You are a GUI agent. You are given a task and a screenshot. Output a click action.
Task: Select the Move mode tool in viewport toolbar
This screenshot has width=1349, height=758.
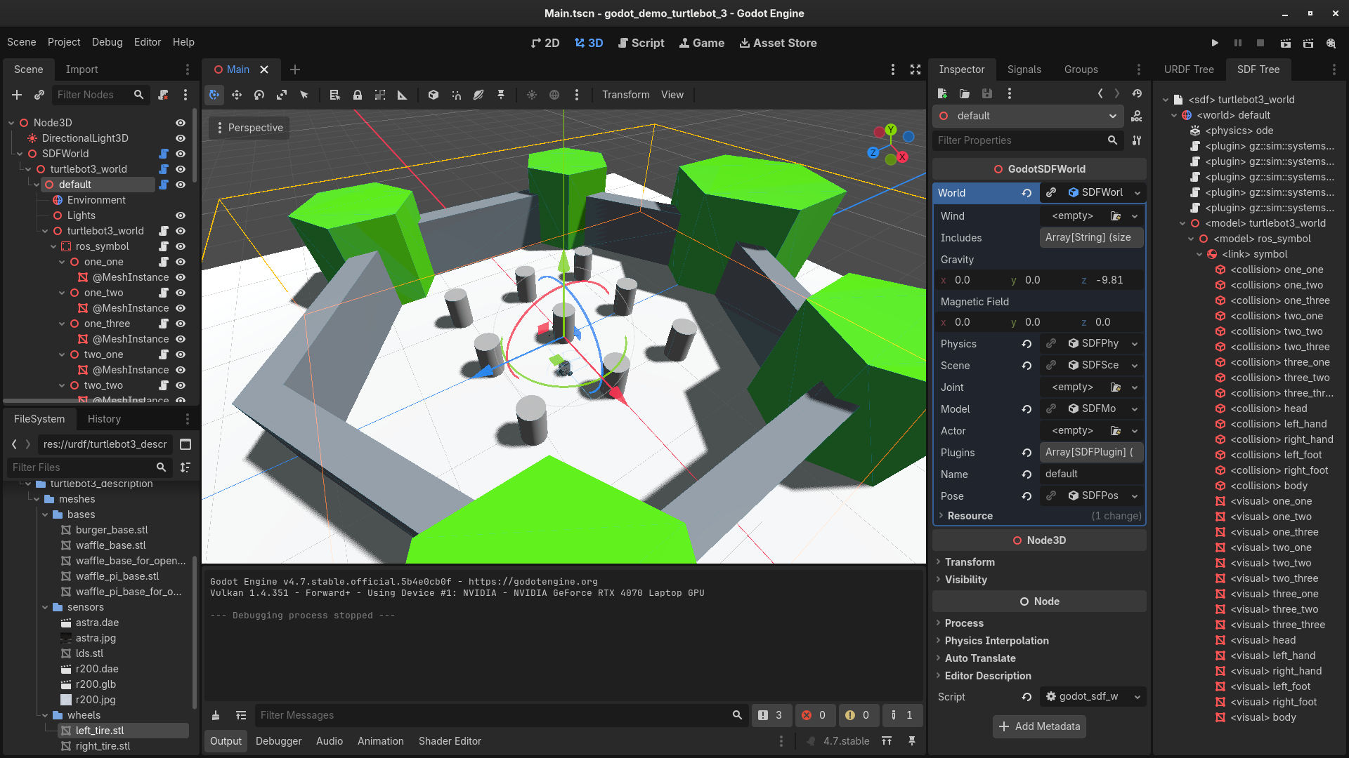(x=237, y=95)
